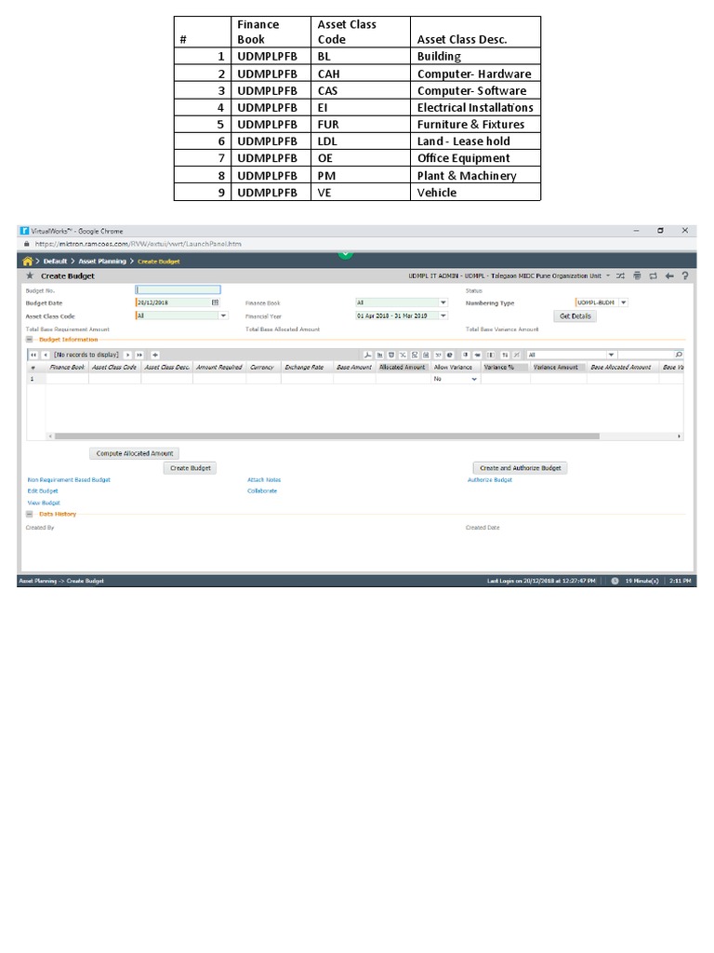Click the Get Details button
714x953 pixels.
575,316
